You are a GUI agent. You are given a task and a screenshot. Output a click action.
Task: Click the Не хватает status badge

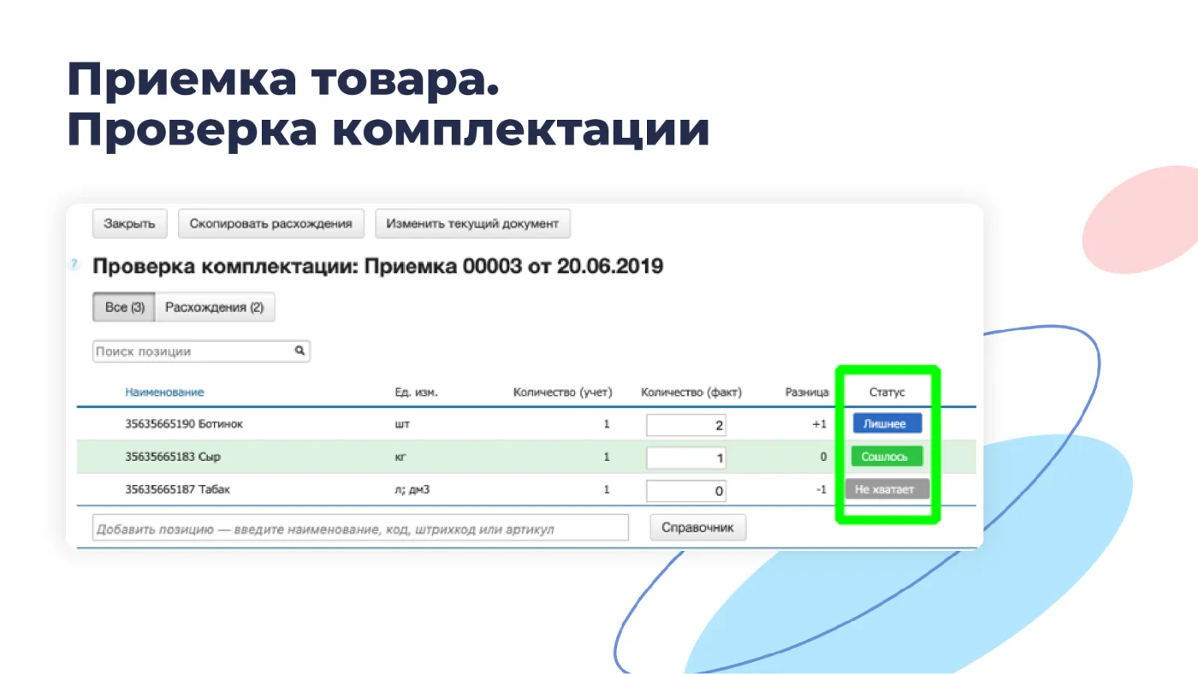coord(887,489)
